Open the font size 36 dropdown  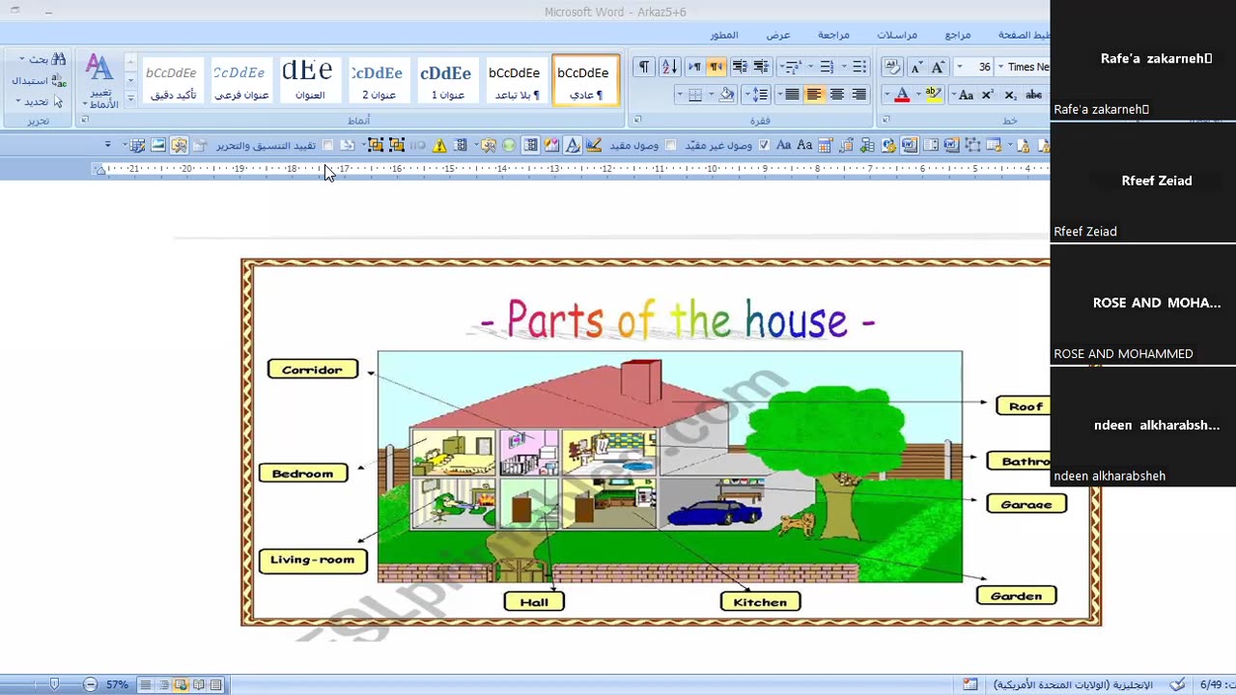click(959, 67)
